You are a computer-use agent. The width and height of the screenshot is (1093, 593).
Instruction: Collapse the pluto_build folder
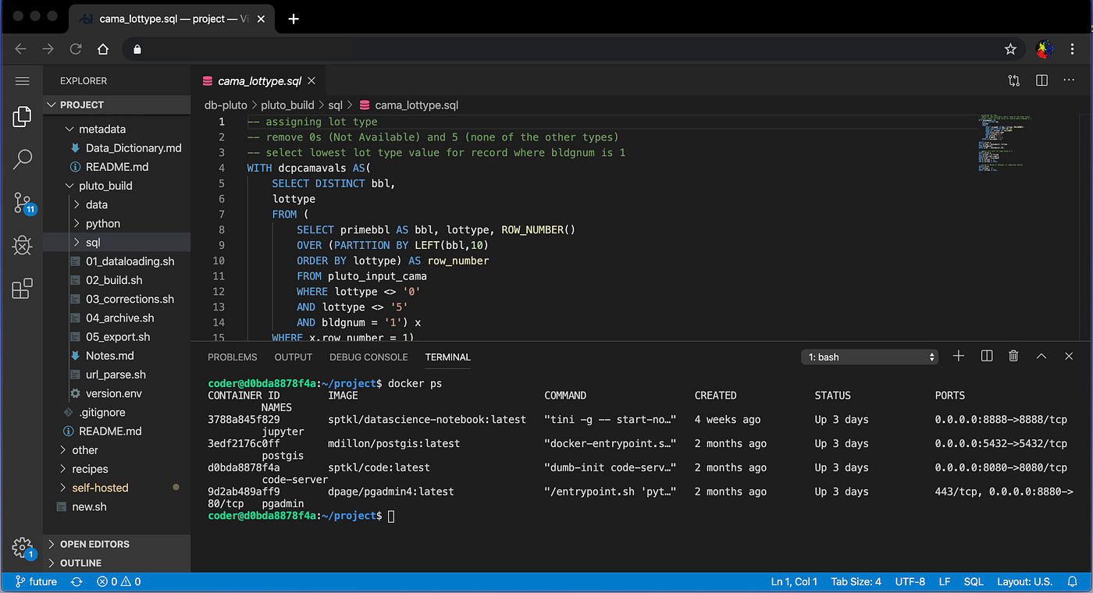105,186
